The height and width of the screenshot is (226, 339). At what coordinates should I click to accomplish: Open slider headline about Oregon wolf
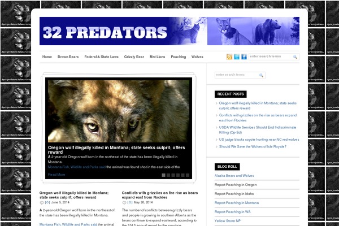pos(116,150)
